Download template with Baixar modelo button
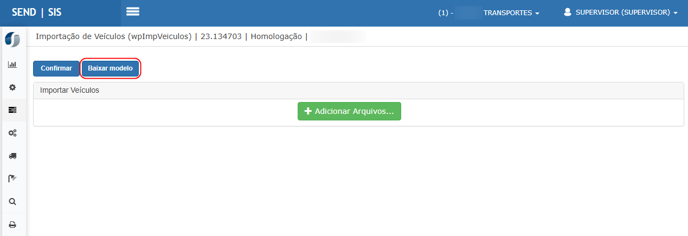The width and height of the screenshot is (688, 236). [110, 69]
